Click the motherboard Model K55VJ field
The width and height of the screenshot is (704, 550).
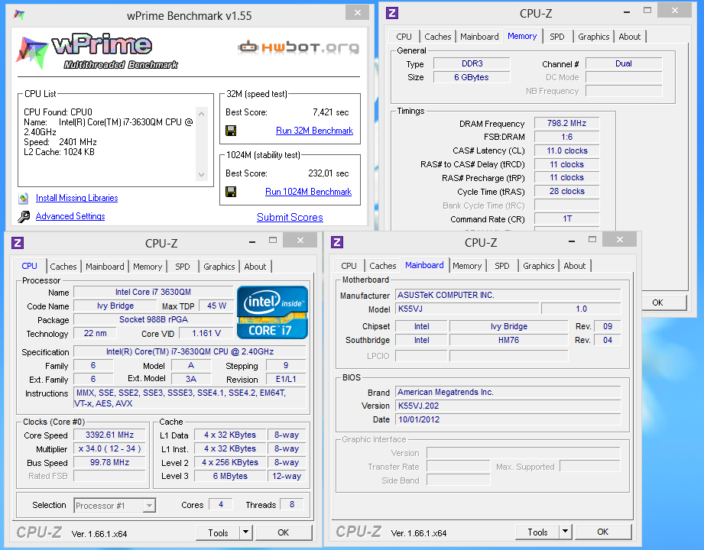[x=467, y=309]
